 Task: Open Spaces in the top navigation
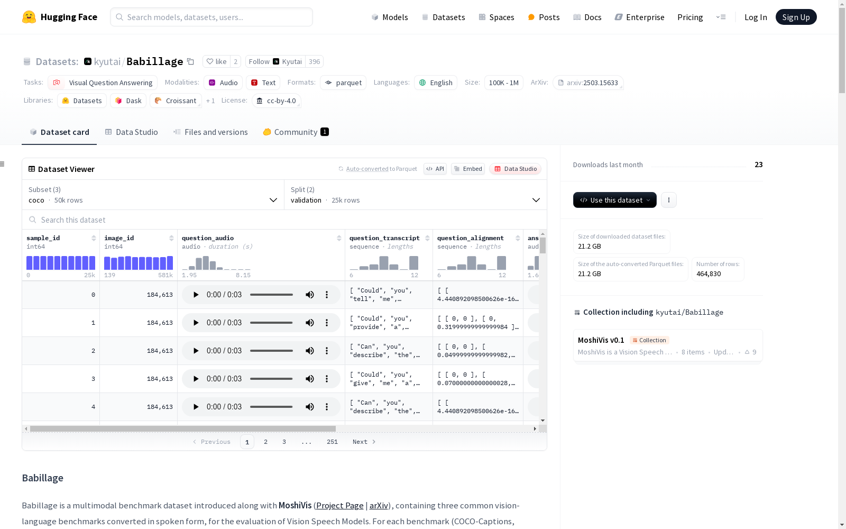496,17
